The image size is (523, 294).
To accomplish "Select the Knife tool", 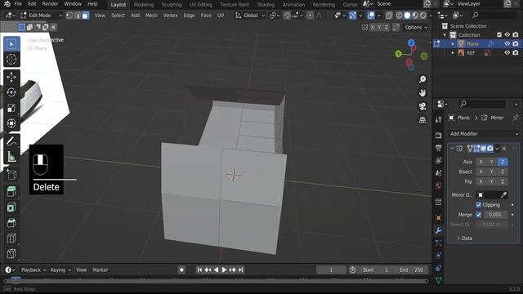I will (x=11, y=254).
